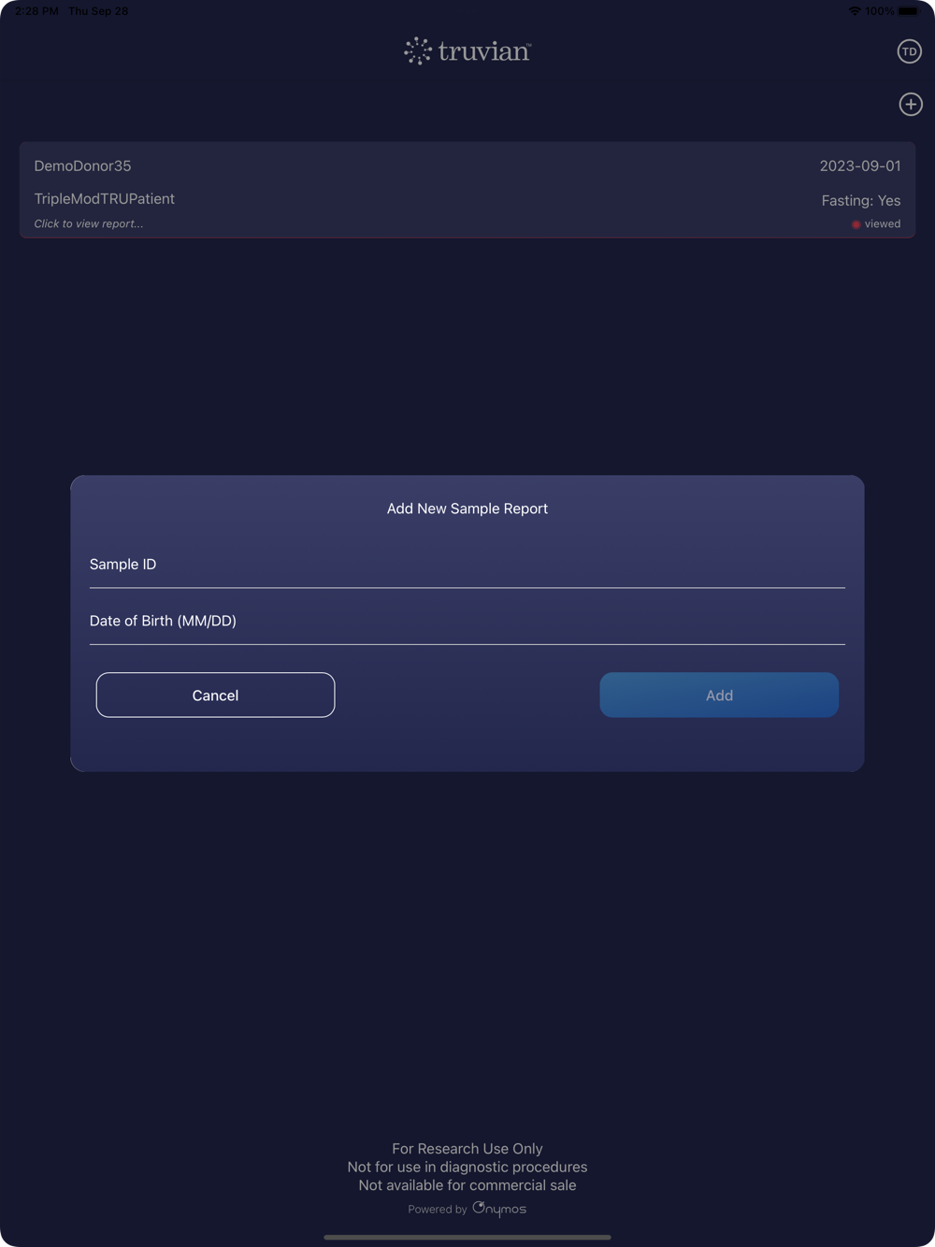This screenshot has height=1247, width=935.
Task: Select the TripleModTRUPatient name
Action: (x=105, y=199)
